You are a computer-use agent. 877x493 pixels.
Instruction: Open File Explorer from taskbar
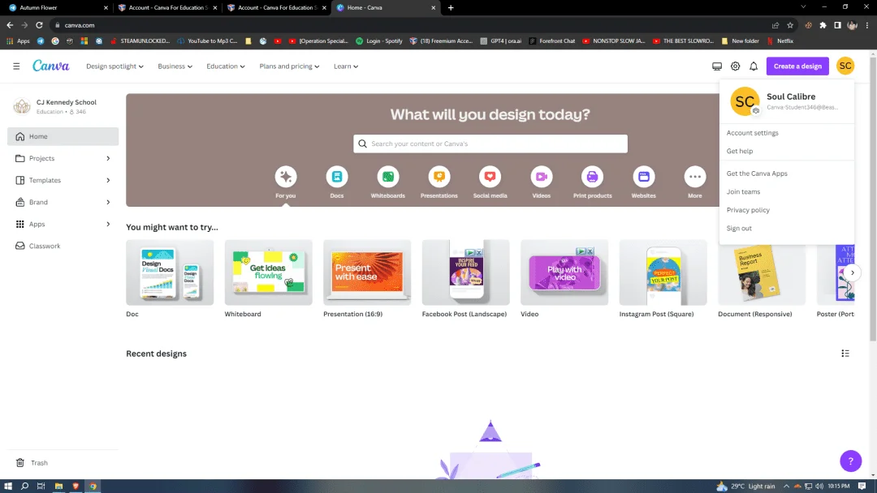58,486
